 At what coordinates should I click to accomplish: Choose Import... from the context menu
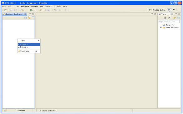point(29,44)
